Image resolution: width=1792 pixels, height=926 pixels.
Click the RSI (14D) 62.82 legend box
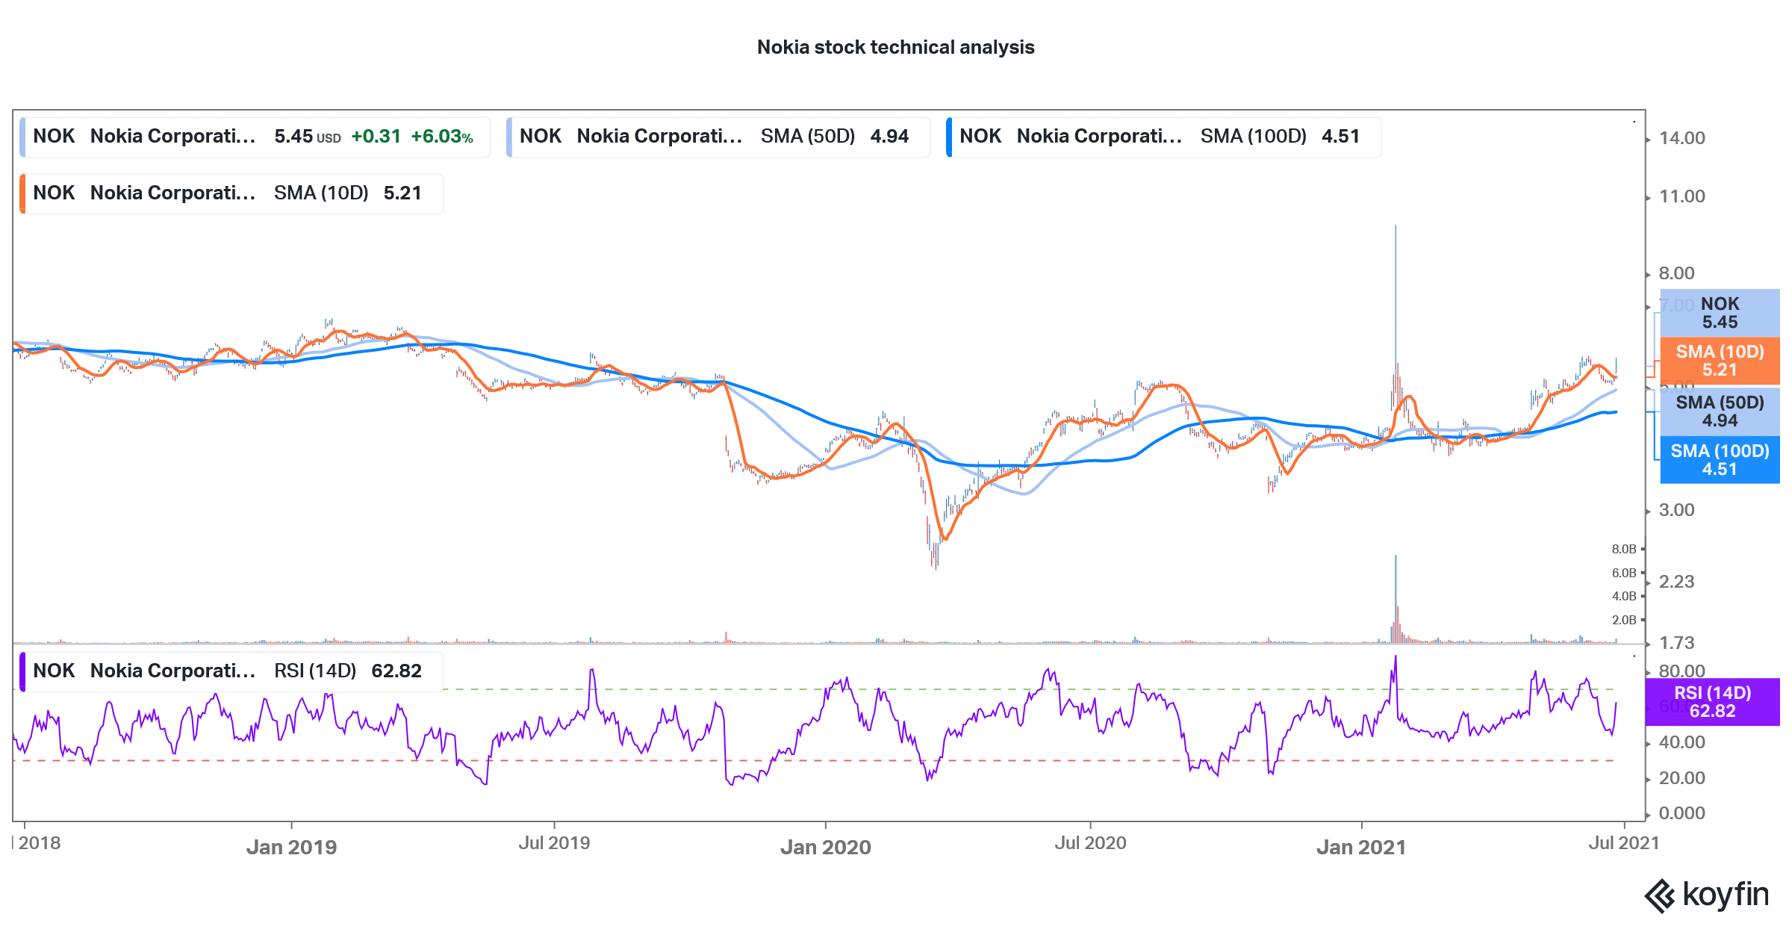click(231, 671)
